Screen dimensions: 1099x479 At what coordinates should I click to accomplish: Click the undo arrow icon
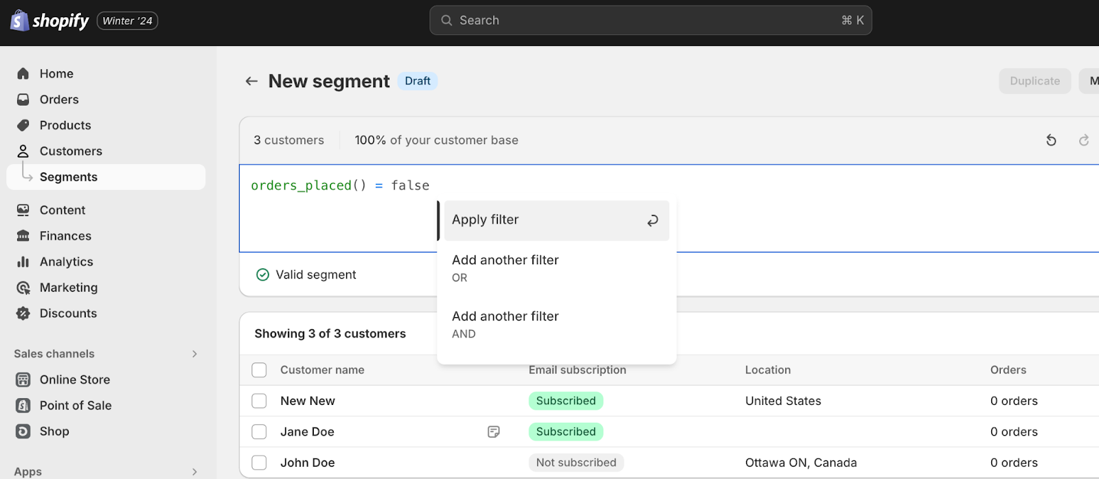click(1051, 140)
